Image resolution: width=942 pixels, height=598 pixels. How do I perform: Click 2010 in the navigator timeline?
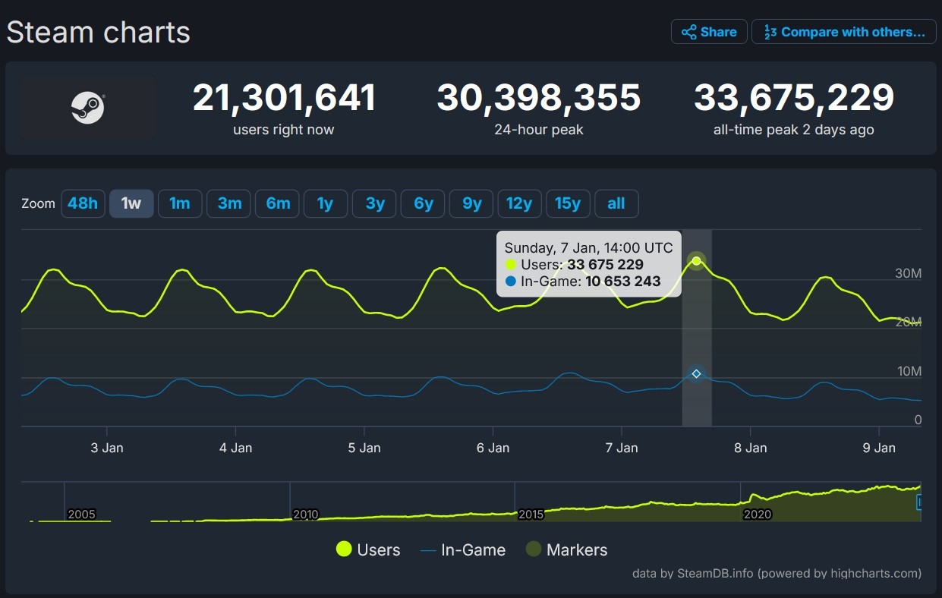click(x=306, y=515)
